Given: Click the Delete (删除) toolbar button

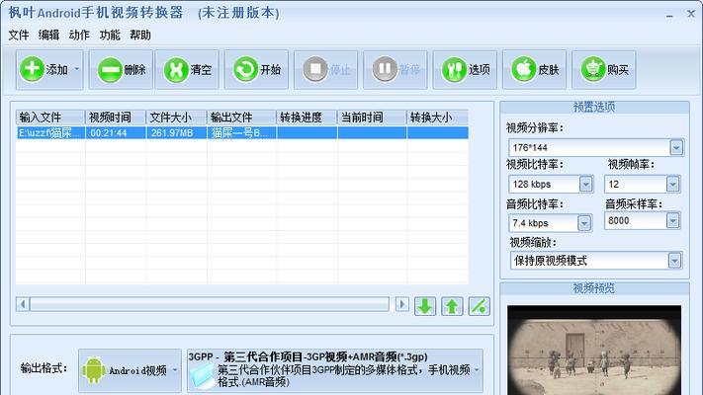Looking at the screenshot, I should [x=121, y=70].
